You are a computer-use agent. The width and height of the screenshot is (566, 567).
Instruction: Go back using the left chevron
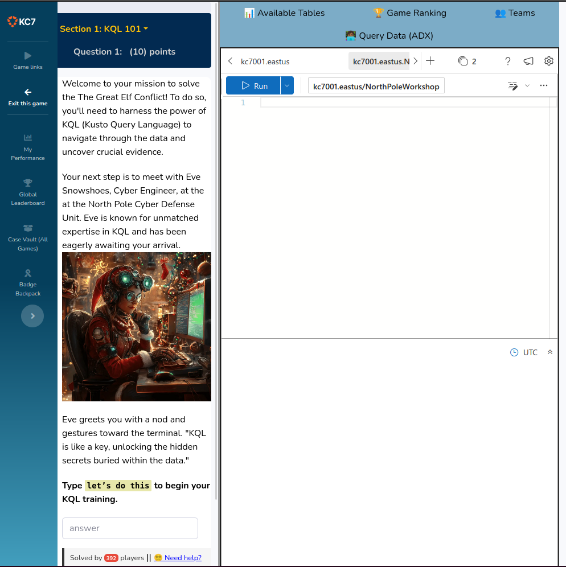[230, 61]
